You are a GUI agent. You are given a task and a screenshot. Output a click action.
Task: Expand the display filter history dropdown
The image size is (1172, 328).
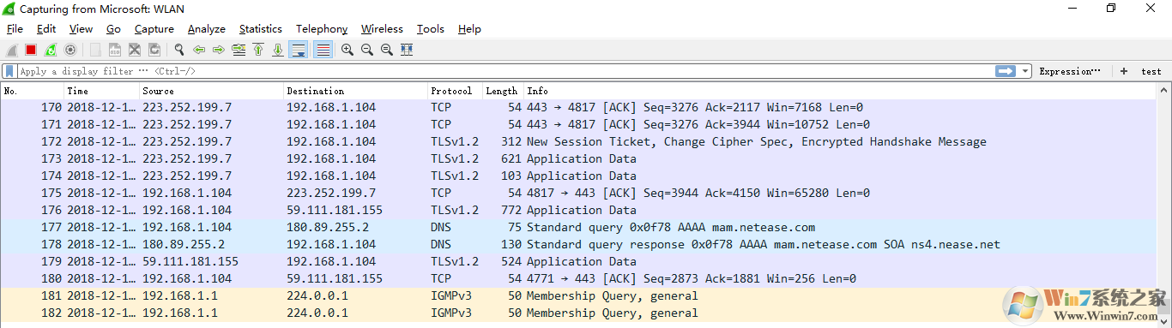click(x=1025, y=71)
